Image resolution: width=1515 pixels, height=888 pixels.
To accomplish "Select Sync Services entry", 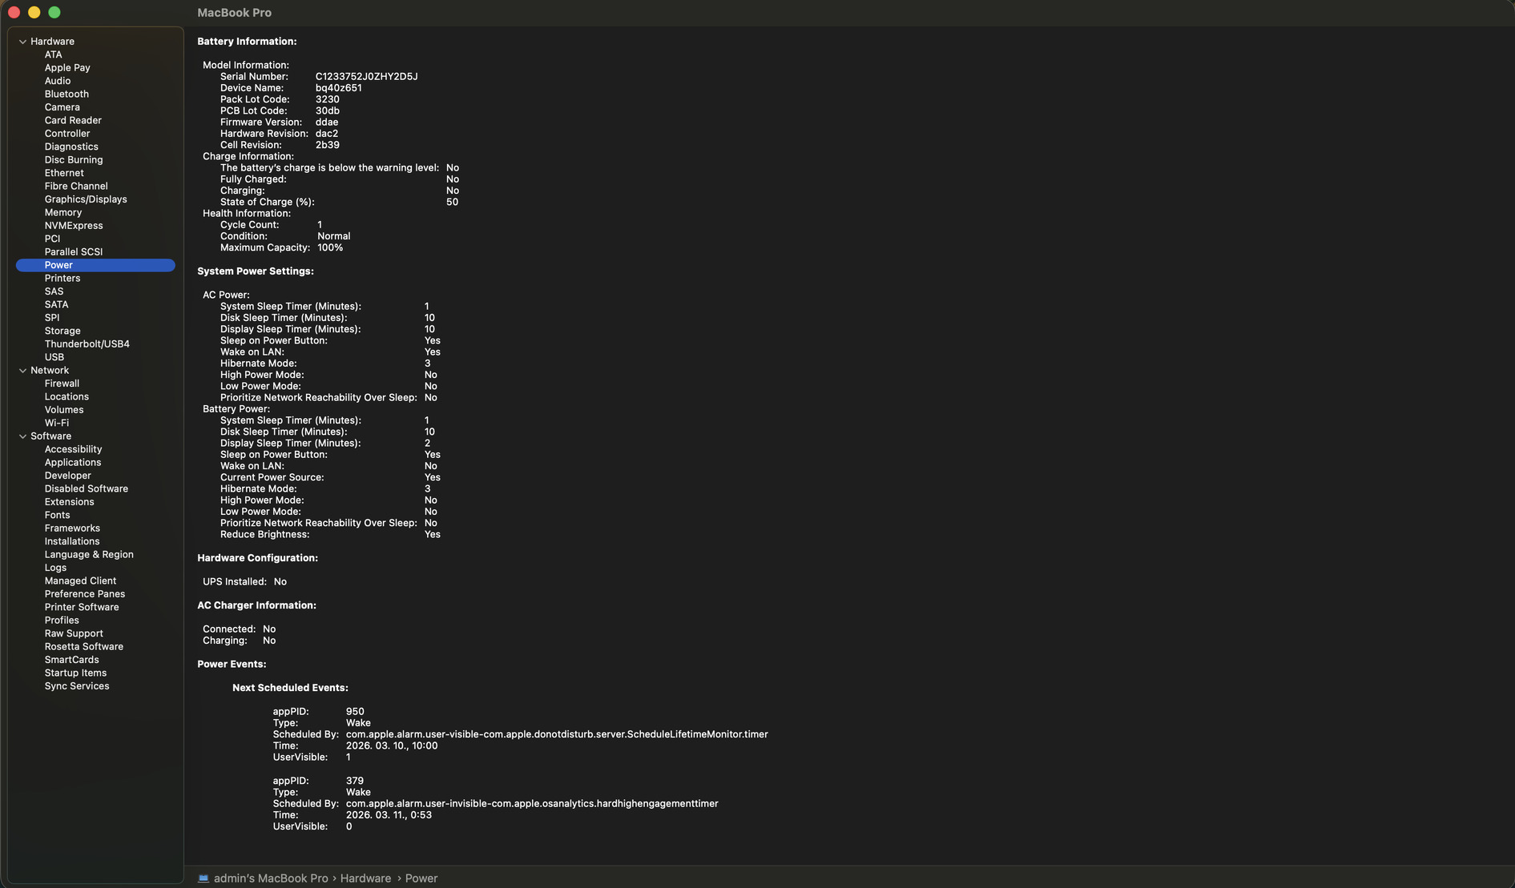I will [x=77, y=686].
